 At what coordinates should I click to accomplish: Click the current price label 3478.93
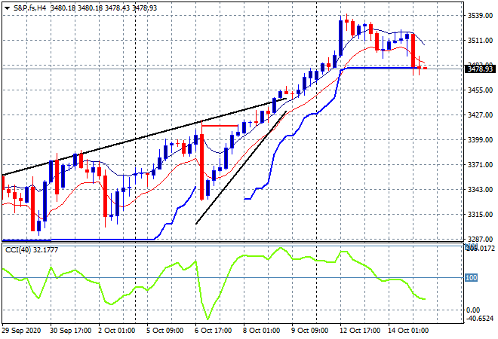tap(480, 69)
